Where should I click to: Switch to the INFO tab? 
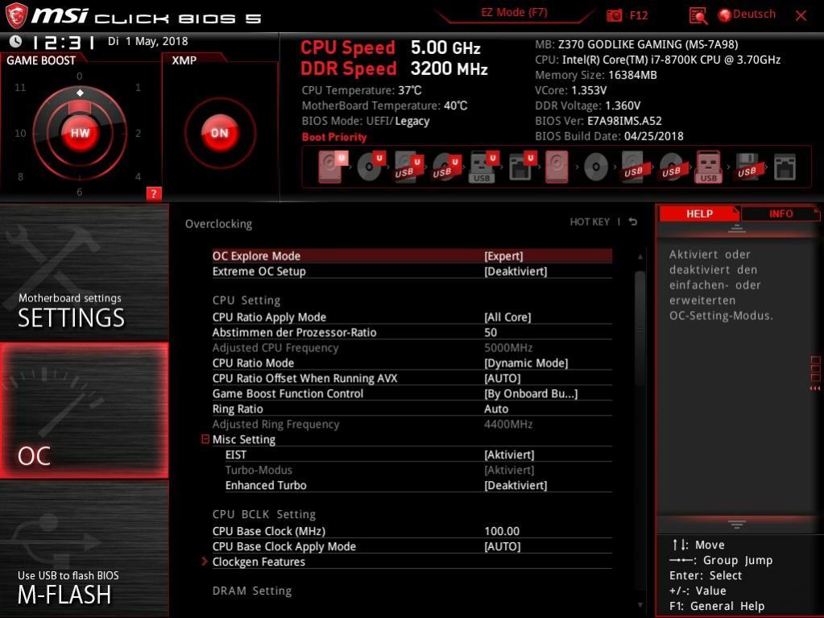(781, 214)
